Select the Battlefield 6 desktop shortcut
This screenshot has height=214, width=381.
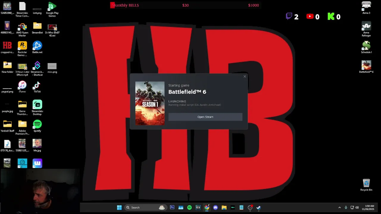(x=366, y=67)
